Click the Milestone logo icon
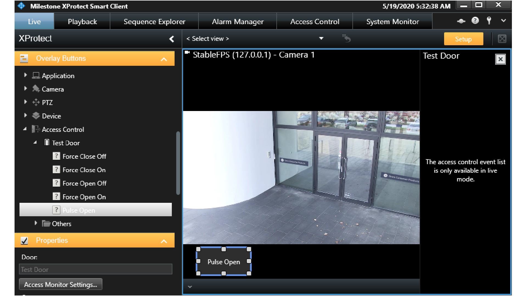Screen dimensions: 527x296 click(21, 6)
